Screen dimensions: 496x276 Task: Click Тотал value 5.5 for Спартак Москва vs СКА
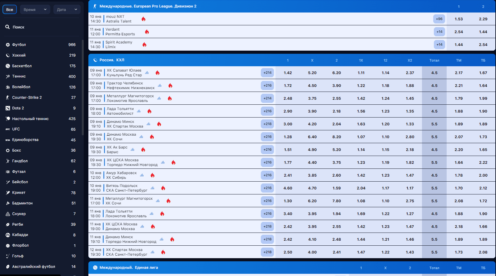click(434, 252)
